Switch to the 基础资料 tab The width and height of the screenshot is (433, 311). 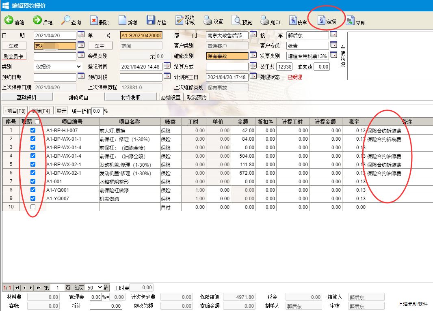26,97
